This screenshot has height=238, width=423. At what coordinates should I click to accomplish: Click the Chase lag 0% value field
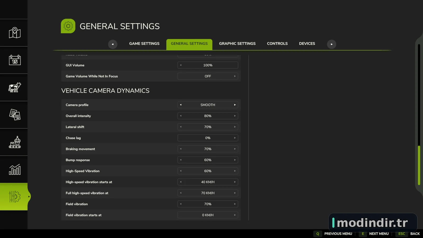208,138
